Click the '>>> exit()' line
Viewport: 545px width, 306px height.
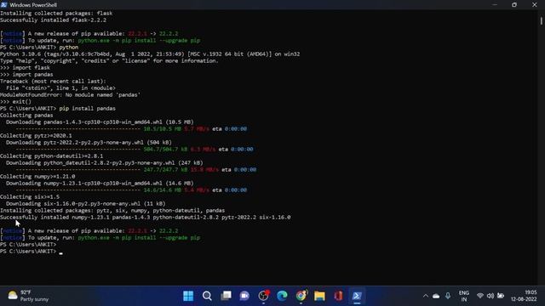pos(15,102)
